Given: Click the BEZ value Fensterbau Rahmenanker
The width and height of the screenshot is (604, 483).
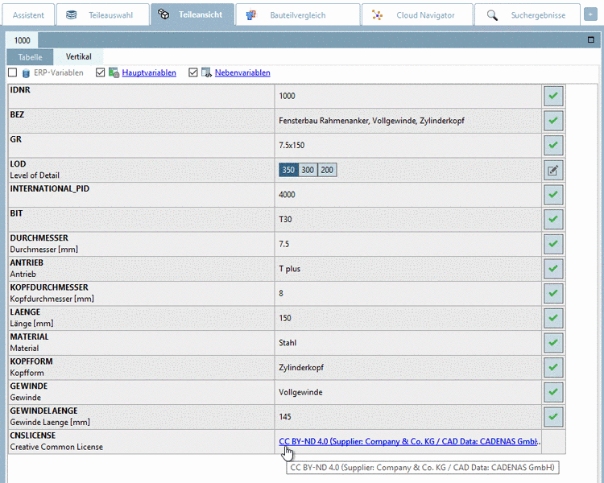Looking at the screenshot, I should coord(371,121).
